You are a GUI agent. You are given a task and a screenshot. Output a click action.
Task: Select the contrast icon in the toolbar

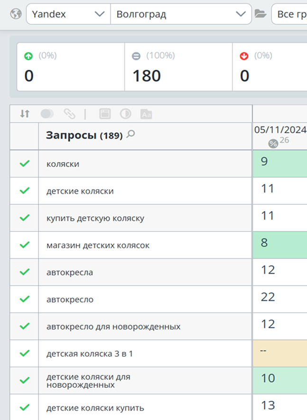click(x=126, y=114)
